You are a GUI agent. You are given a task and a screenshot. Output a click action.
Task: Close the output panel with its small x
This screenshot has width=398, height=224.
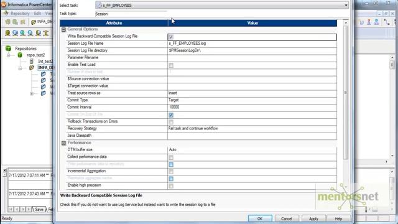(x=4, y=170)
